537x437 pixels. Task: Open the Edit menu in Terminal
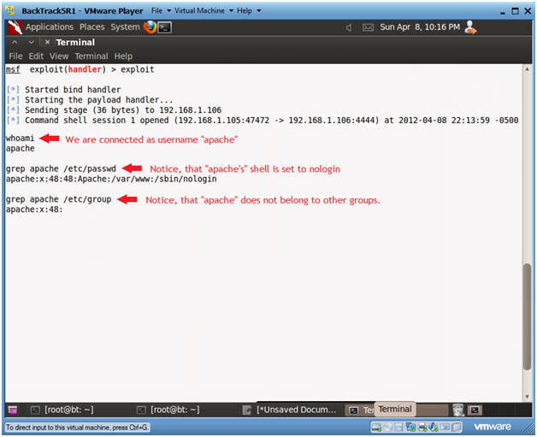[x=36, y=56]
